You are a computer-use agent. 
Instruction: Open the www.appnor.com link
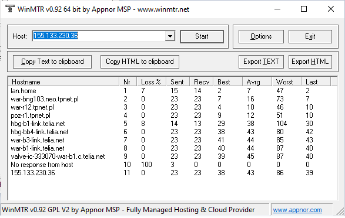(297, 210)
